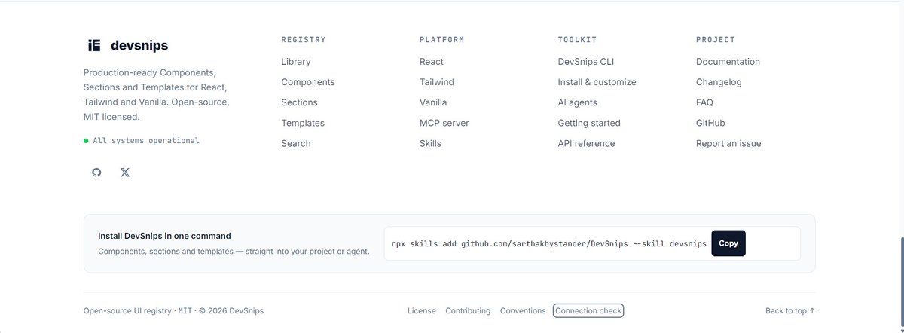This screenshot has height=333, width=904.
Task: Click the Project column heading
Action: click(716, 40)
